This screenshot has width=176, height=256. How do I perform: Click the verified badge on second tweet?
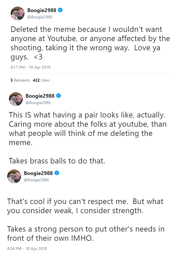(x=58, y=96)
